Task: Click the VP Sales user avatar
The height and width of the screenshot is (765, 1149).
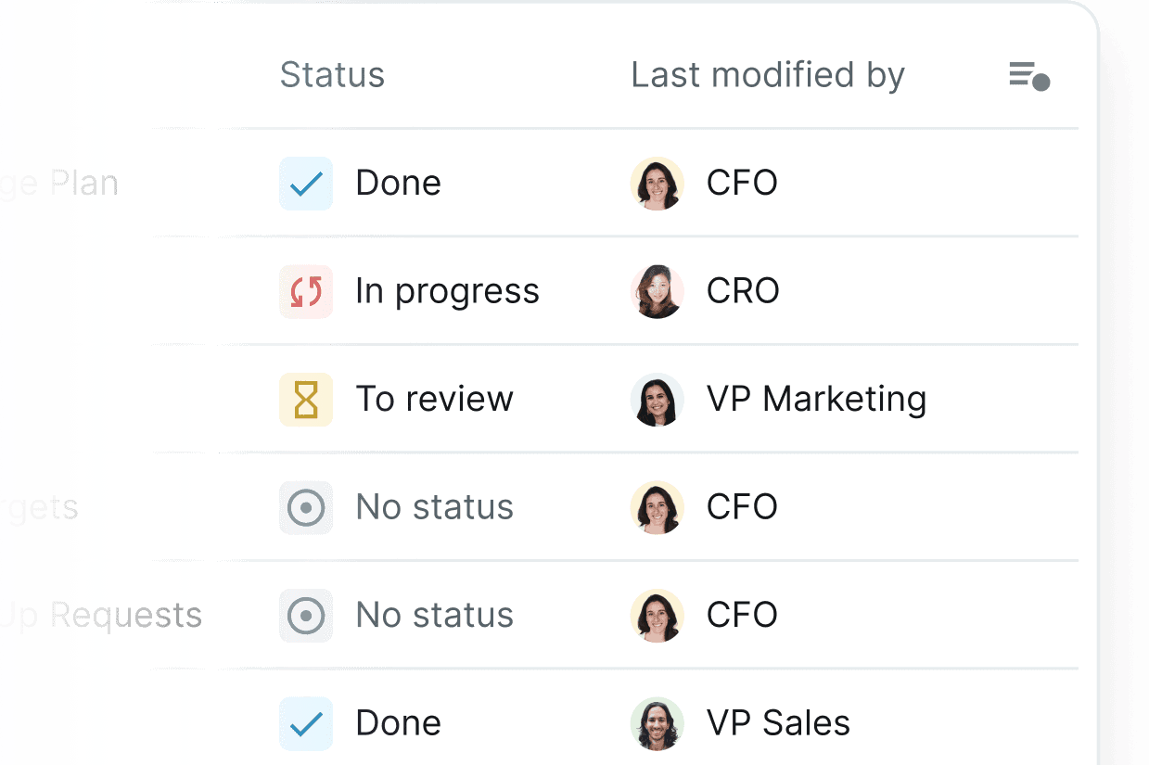Action: click(x=657, y=723)
